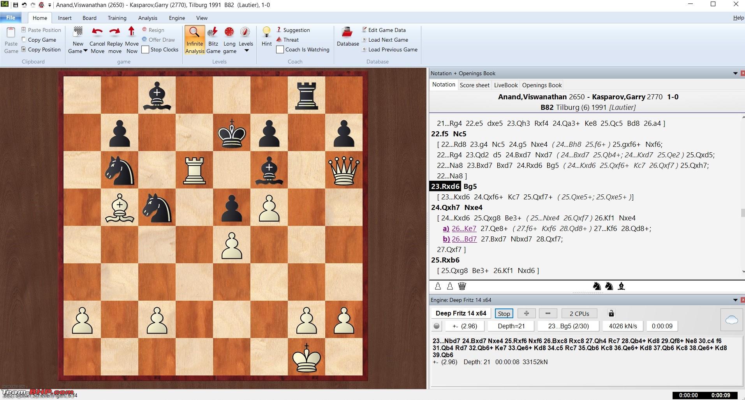
Task: Click the white queen on the board
Action: pos(344,170)
